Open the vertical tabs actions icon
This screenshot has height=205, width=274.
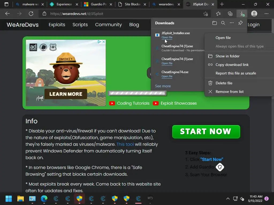click(6, 4)
